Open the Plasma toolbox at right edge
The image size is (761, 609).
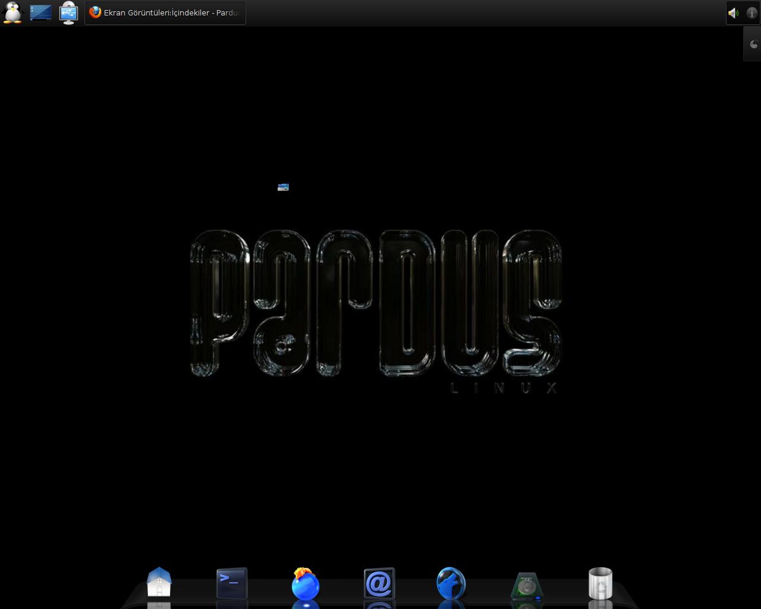(x=753, y=44)
